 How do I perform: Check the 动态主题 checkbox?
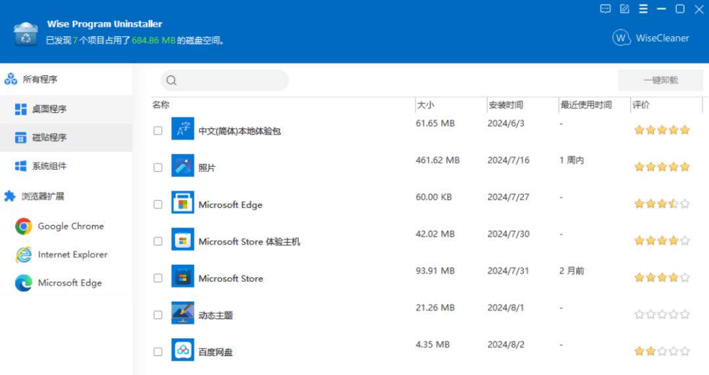[x=158, y=315]
